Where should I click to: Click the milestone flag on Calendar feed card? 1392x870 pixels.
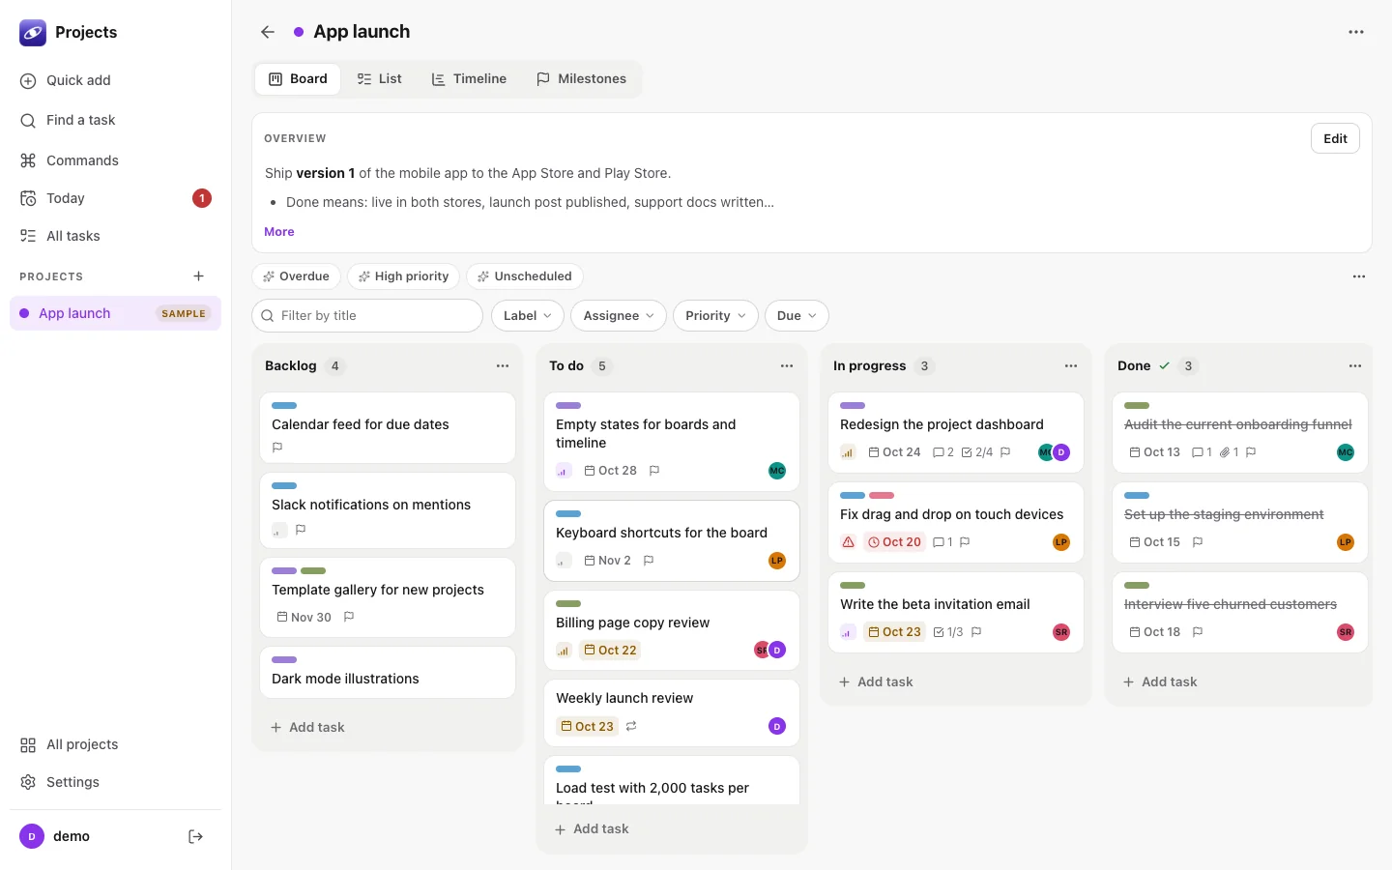click(277, 448)
